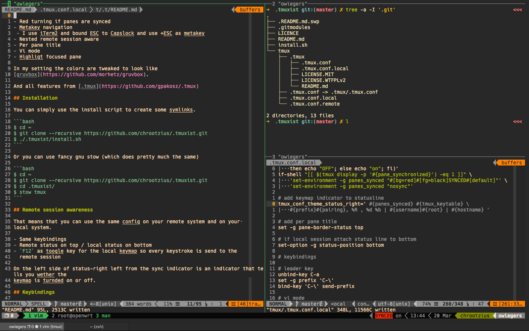Click the .gitmodules entry in tree output
The width and height of the screenshot is (529, 331).
click(x=294, y=27)
